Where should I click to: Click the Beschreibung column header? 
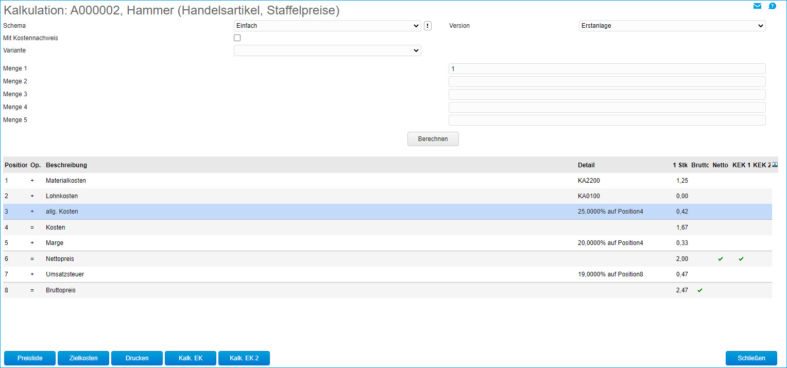point(66,165)
